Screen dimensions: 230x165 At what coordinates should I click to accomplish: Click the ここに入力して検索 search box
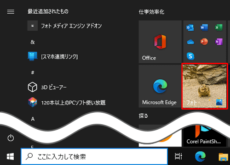94,157
